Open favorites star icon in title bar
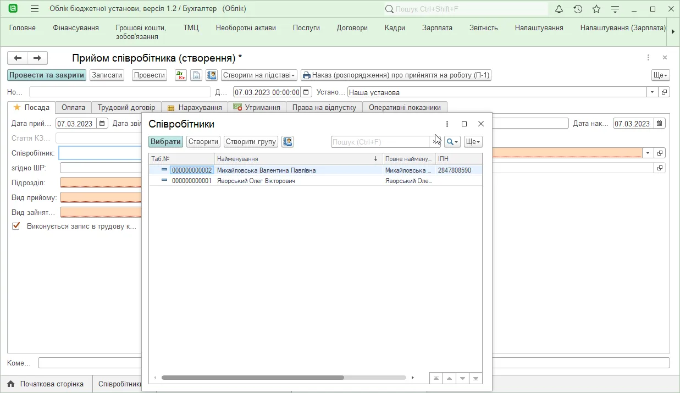The image size is (680, 393). click(596, 9)
